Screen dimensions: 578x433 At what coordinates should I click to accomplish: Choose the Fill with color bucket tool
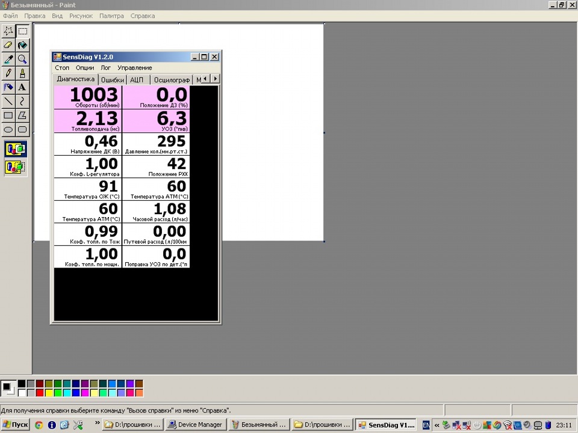click(22, 45)
